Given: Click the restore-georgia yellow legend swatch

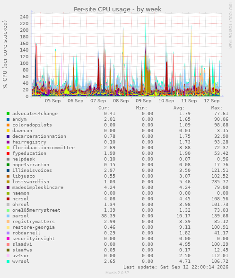Looking at the screenshot, I should [8, 227].
